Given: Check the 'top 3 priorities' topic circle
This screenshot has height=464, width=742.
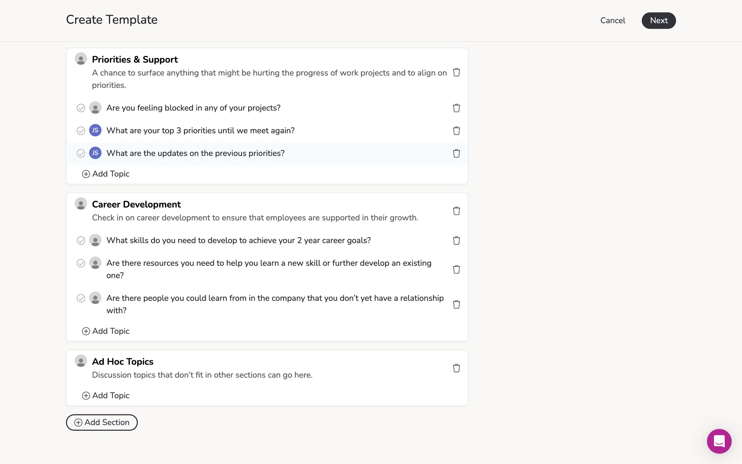Looking at the screenshot, I should (x=81, y=131).
